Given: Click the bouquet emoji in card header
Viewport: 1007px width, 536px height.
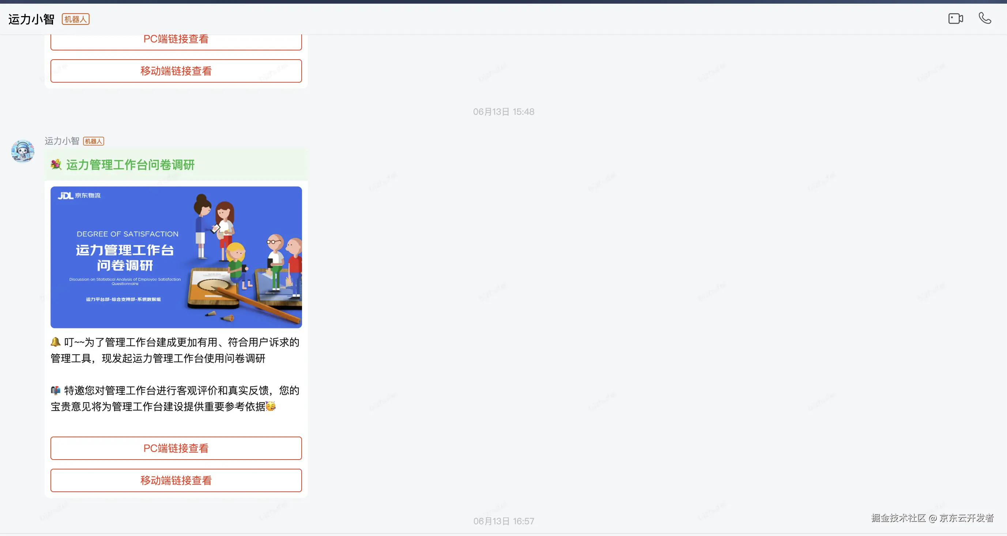Looking at the screenshot, I should 56,165.
